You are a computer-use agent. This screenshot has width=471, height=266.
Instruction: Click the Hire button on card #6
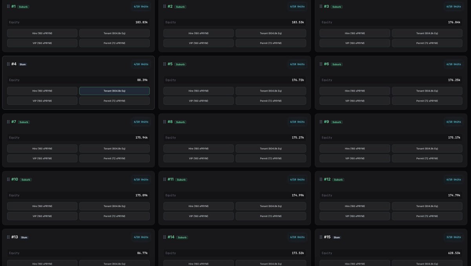pos(355,91)
